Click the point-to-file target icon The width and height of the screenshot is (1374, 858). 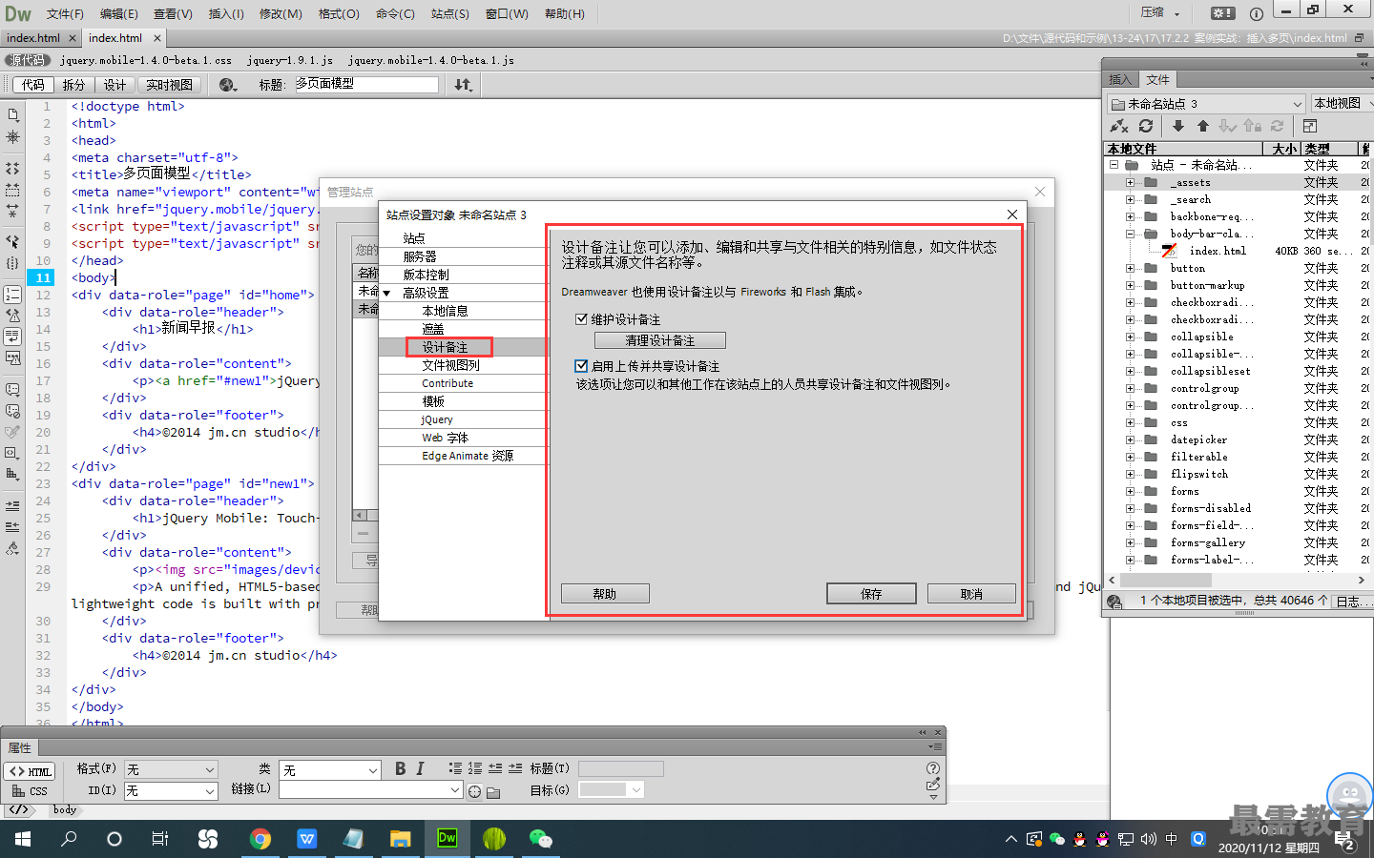474,791
